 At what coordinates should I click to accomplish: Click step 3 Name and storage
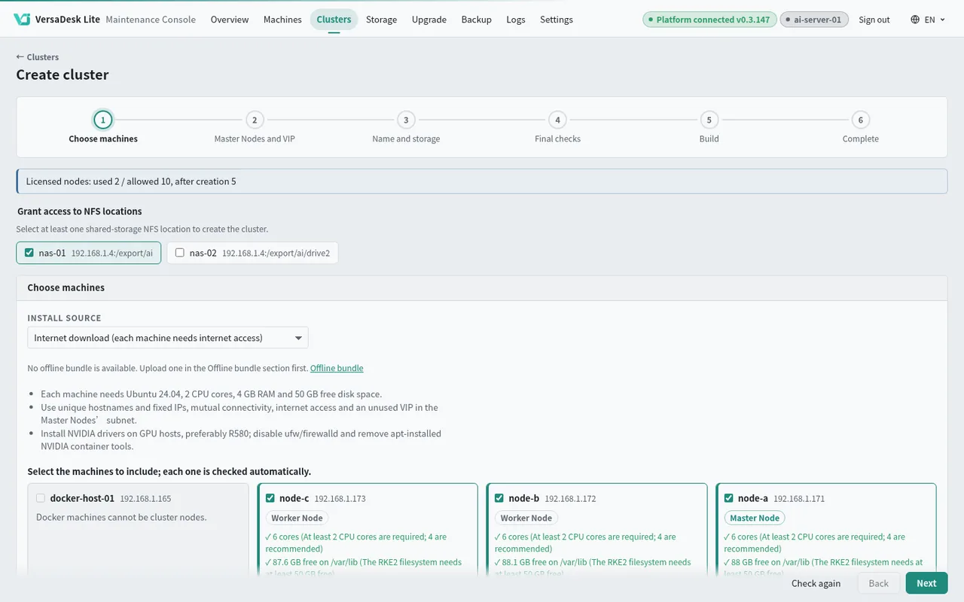(x=406, y=127)
